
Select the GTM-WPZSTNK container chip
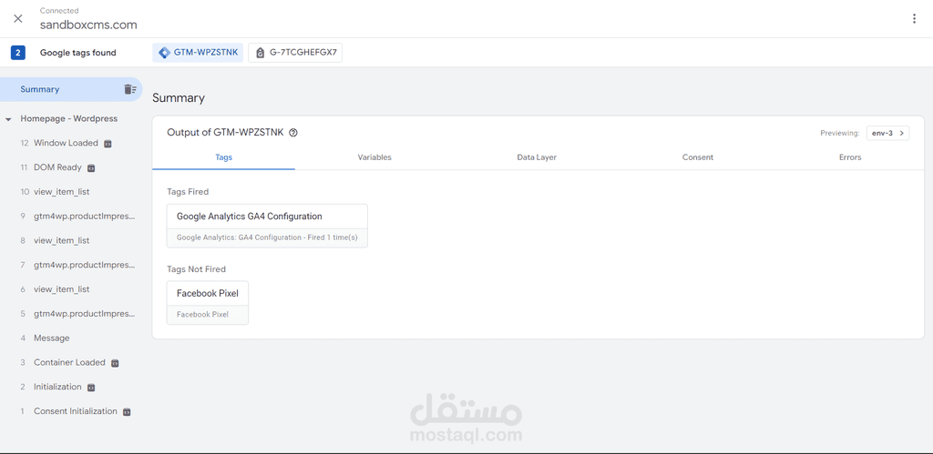[198, 53]
